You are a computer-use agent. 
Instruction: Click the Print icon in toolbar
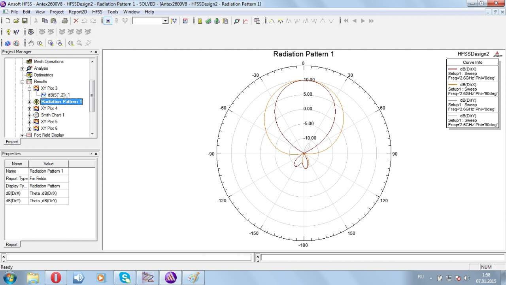64,21
